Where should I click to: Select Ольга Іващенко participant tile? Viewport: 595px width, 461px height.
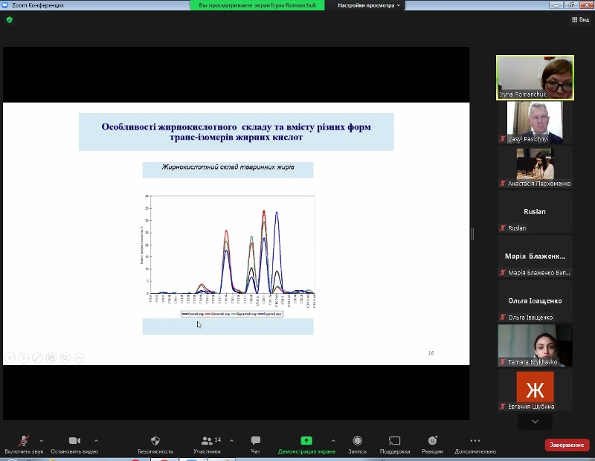point(535,300)
